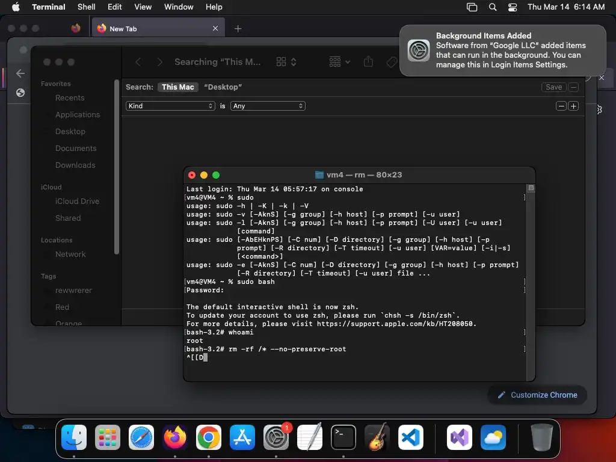Viewport: 616px width, 462px height.
Task: Open the cloud weather app in Dock
Action: click(493, 437)
